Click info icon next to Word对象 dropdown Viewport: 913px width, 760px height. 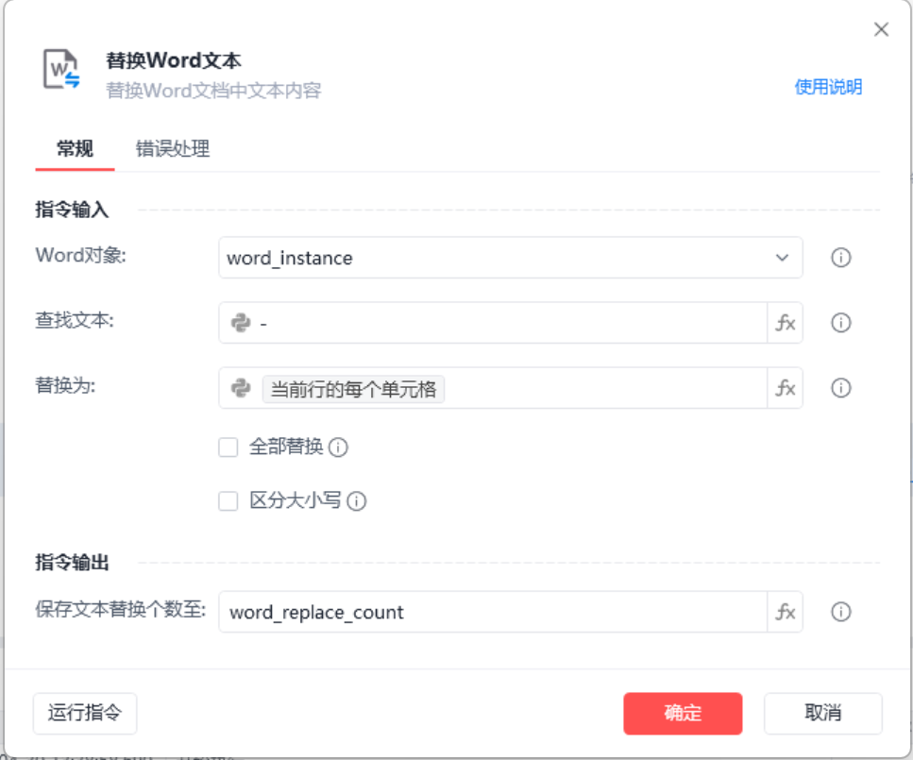pos(840,258)
